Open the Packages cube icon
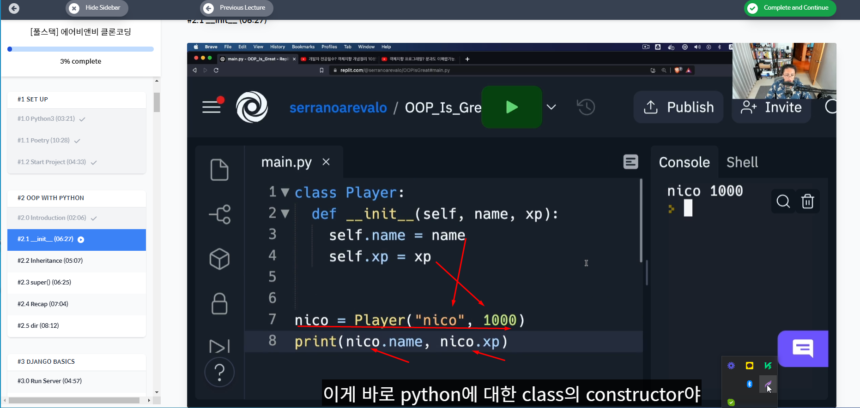Viewport: 860px width, 408px height. 219,259
